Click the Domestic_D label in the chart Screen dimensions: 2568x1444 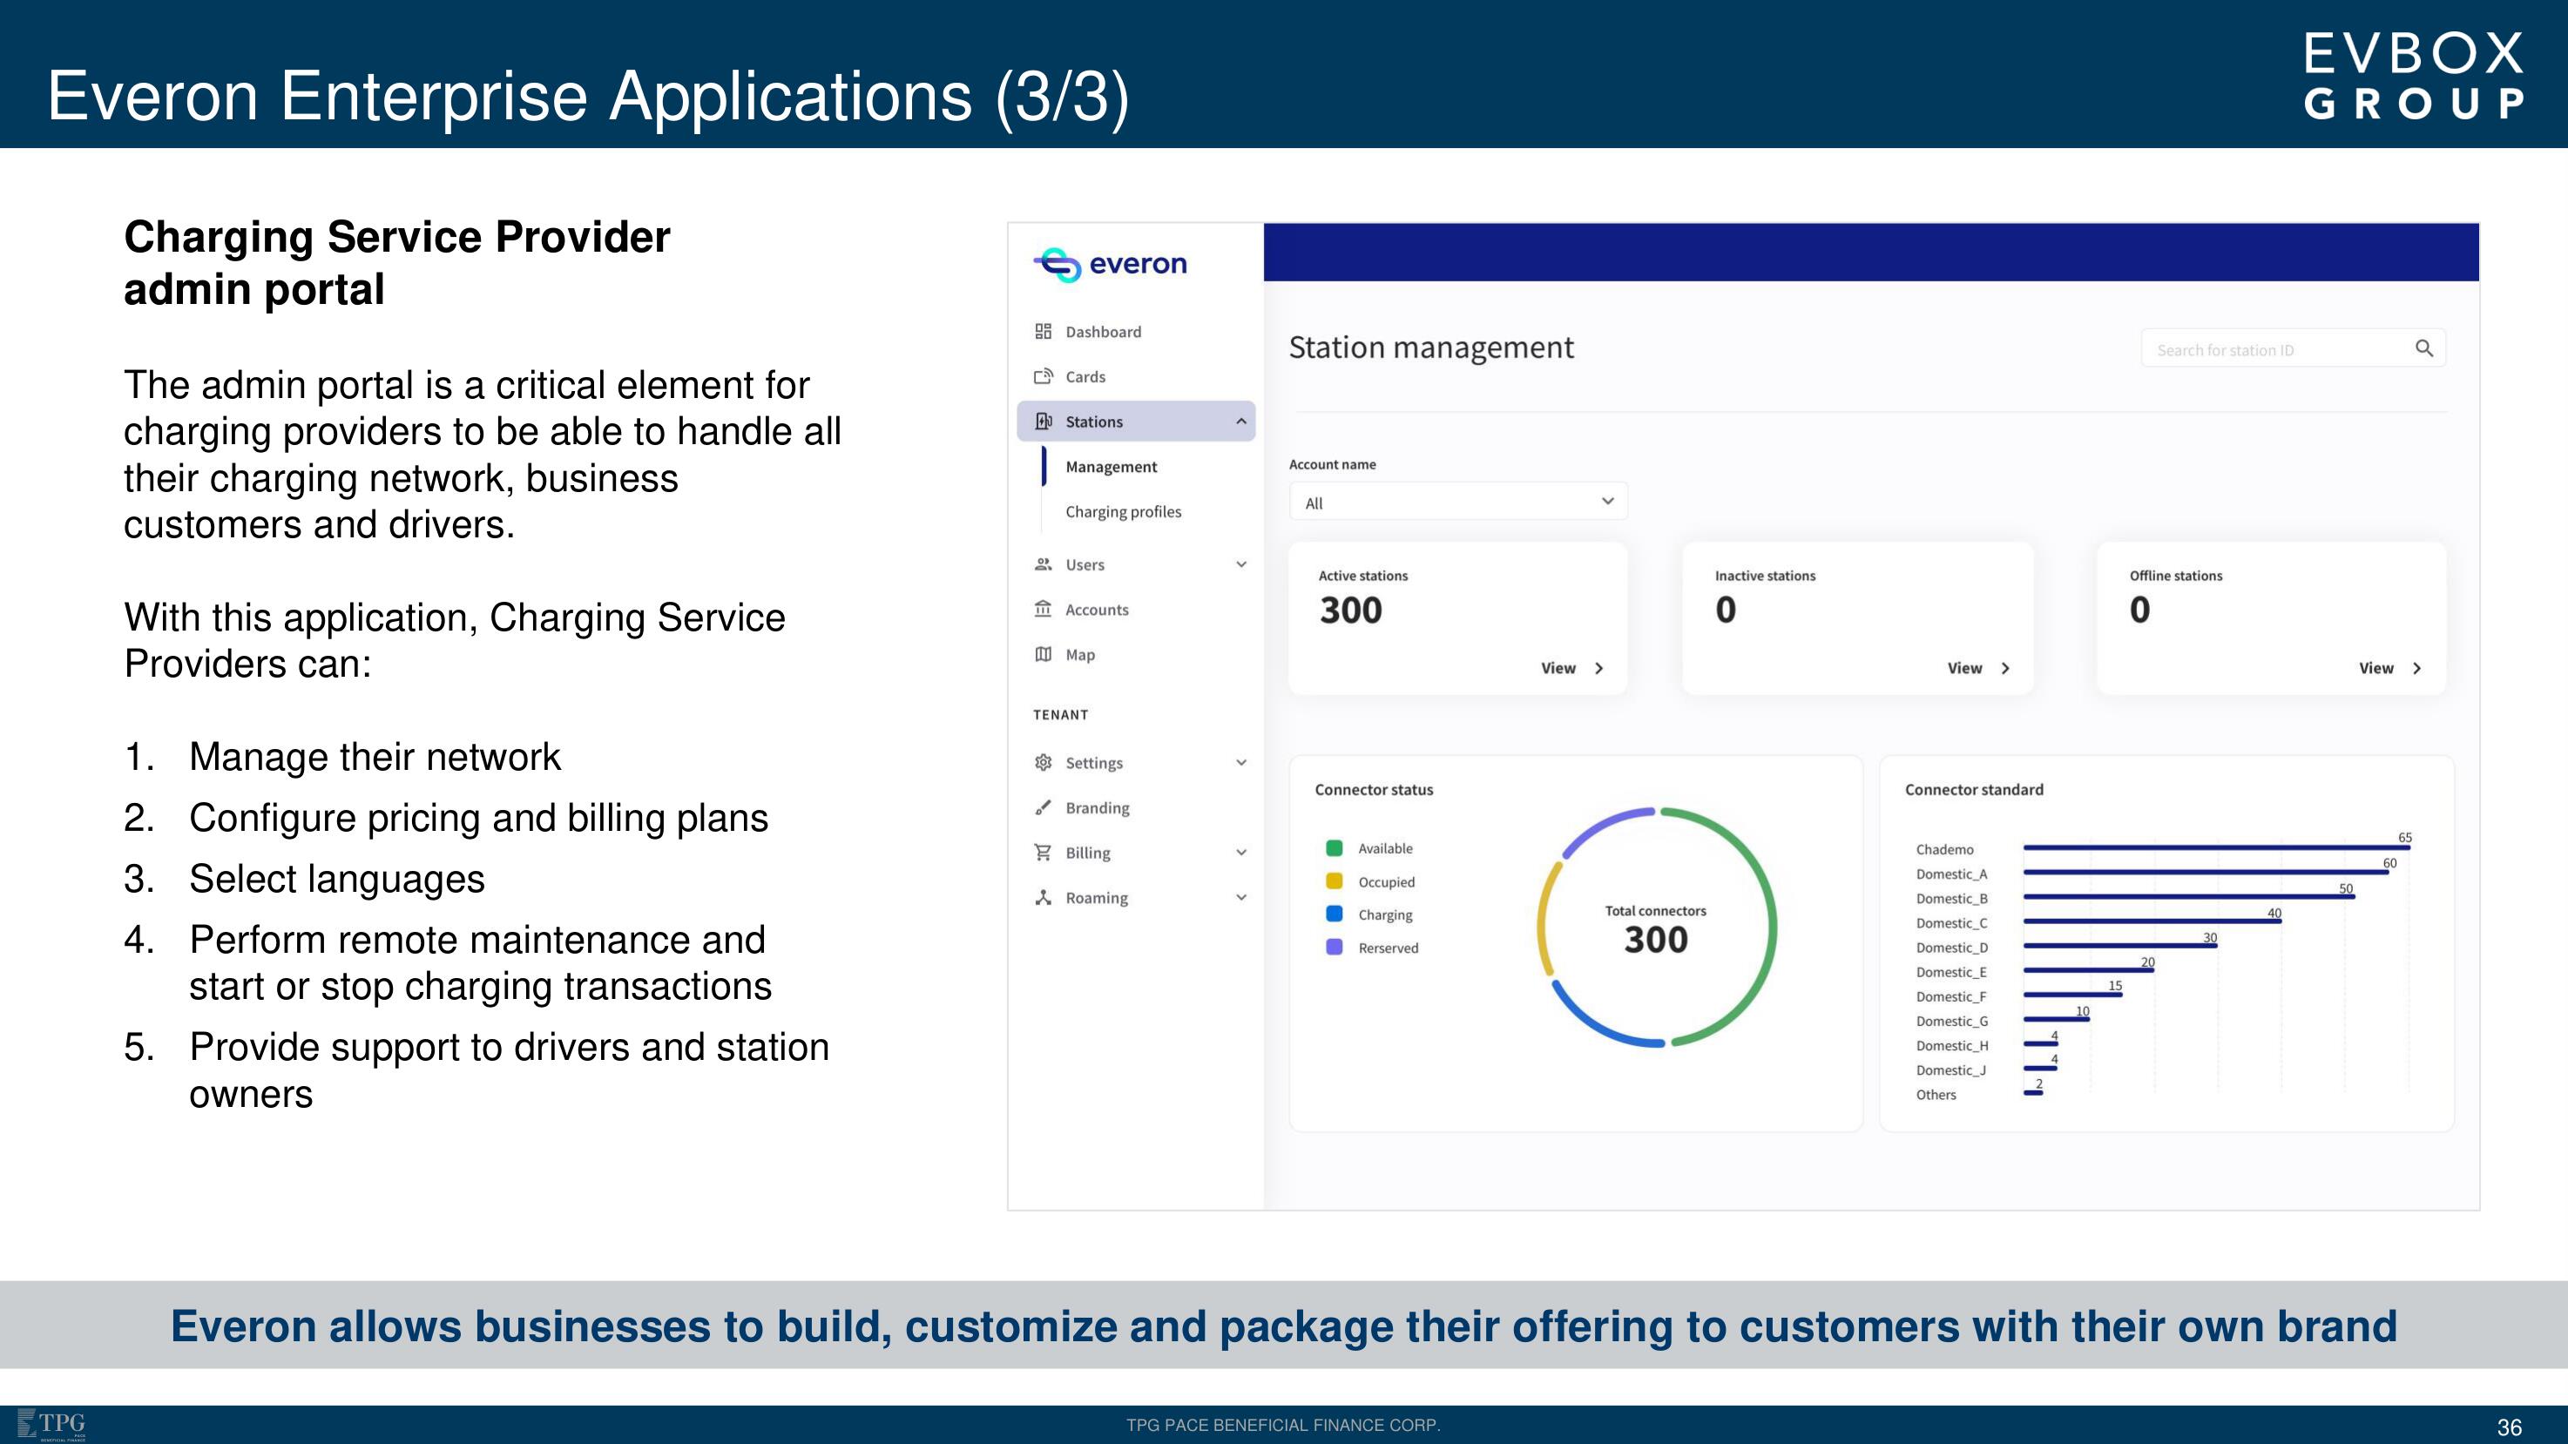coord(1952,947)
